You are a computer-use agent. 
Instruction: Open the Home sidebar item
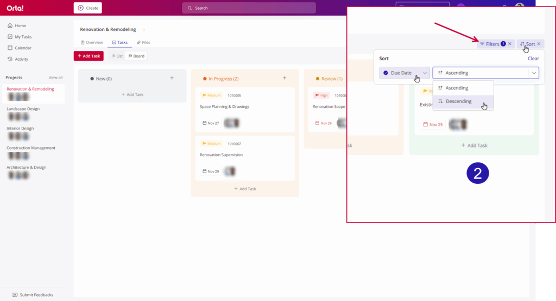tap(20, 25)
